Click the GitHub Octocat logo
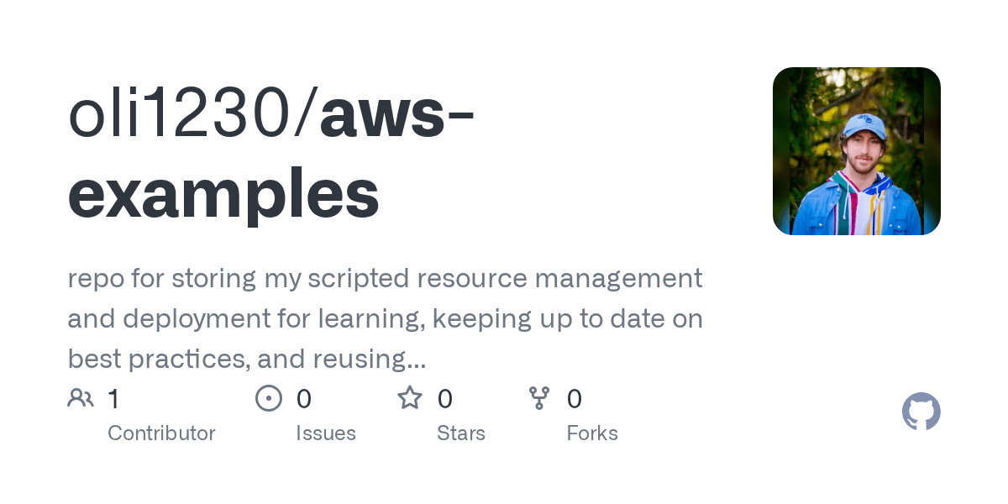This screenshot has height=504, width=1008. tap(921, 412)
